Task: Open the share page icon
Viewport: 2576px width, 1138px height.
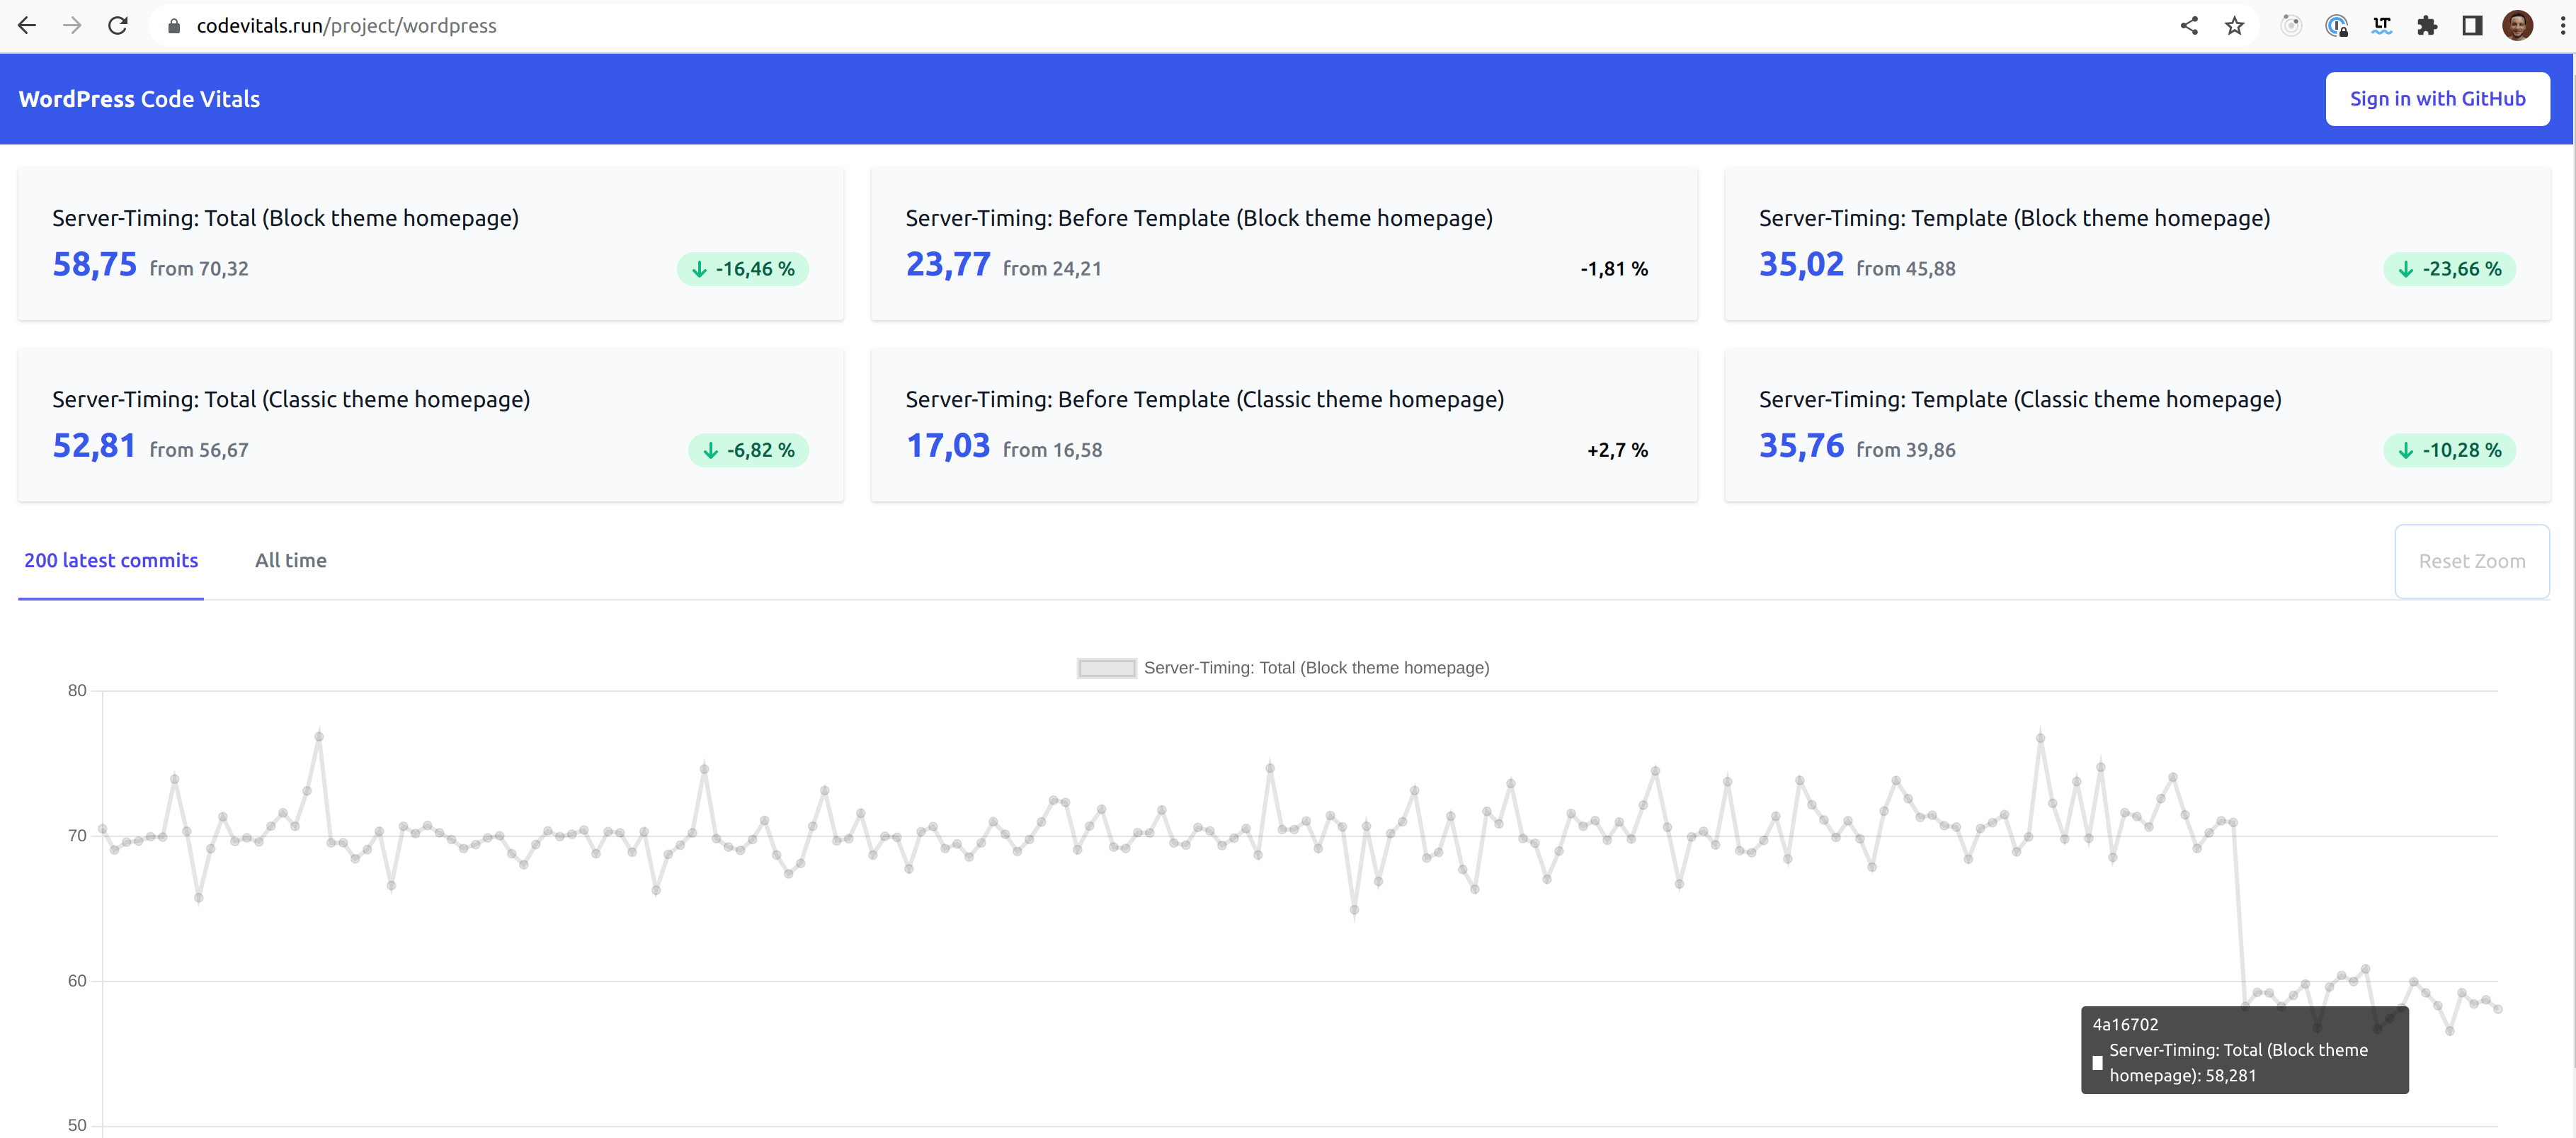Action: [x=2188, y=26]
